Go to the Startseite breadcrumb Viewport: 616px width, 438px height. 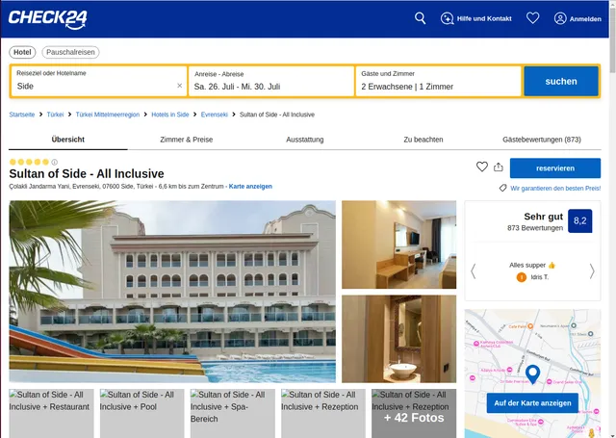coord(22,115)
